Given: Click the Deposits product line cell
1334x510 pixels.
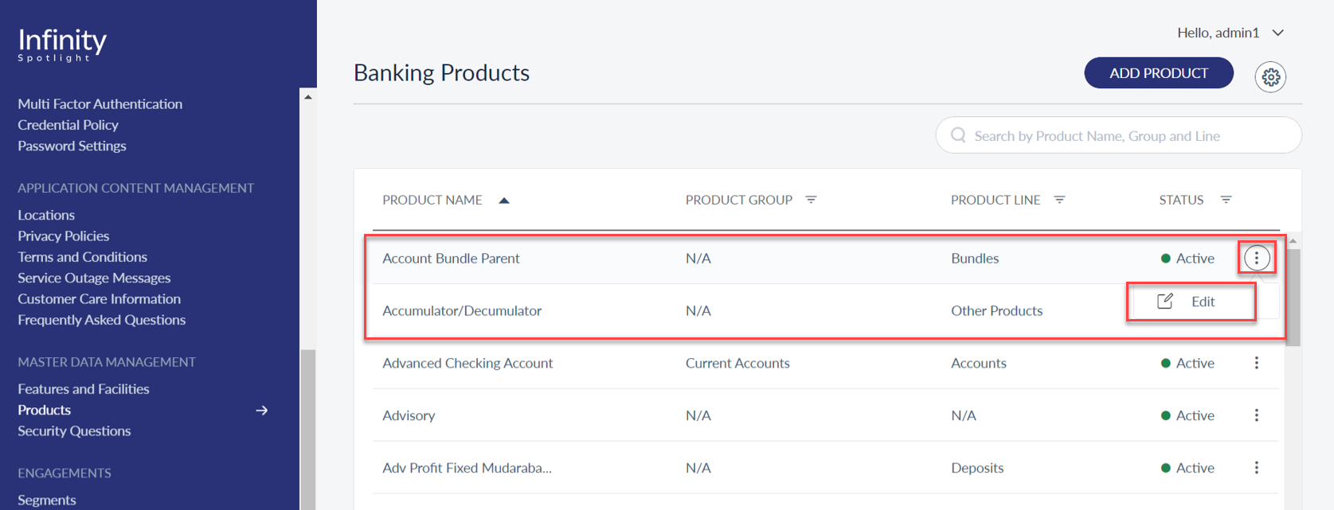Looking at the screenshot, I should coord(977,468).
